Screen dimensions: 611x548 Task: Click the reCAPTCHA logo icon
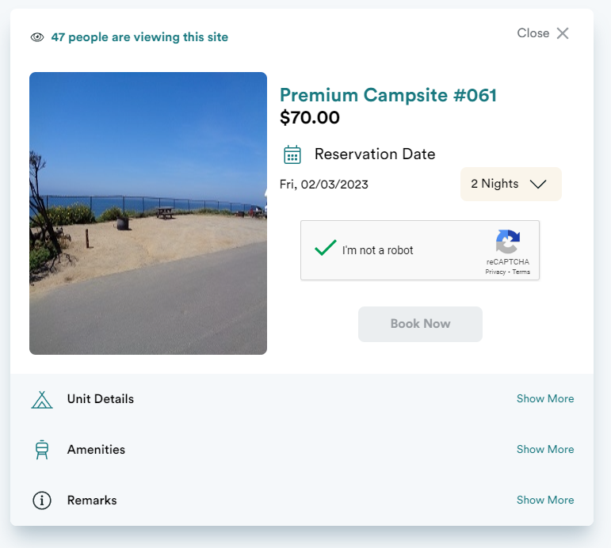pos(508,242)
